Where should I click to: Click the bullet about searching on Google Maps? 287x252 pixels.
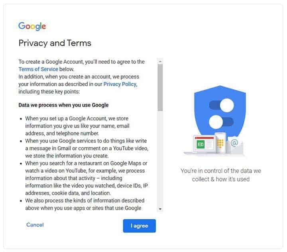click(86, 178)
